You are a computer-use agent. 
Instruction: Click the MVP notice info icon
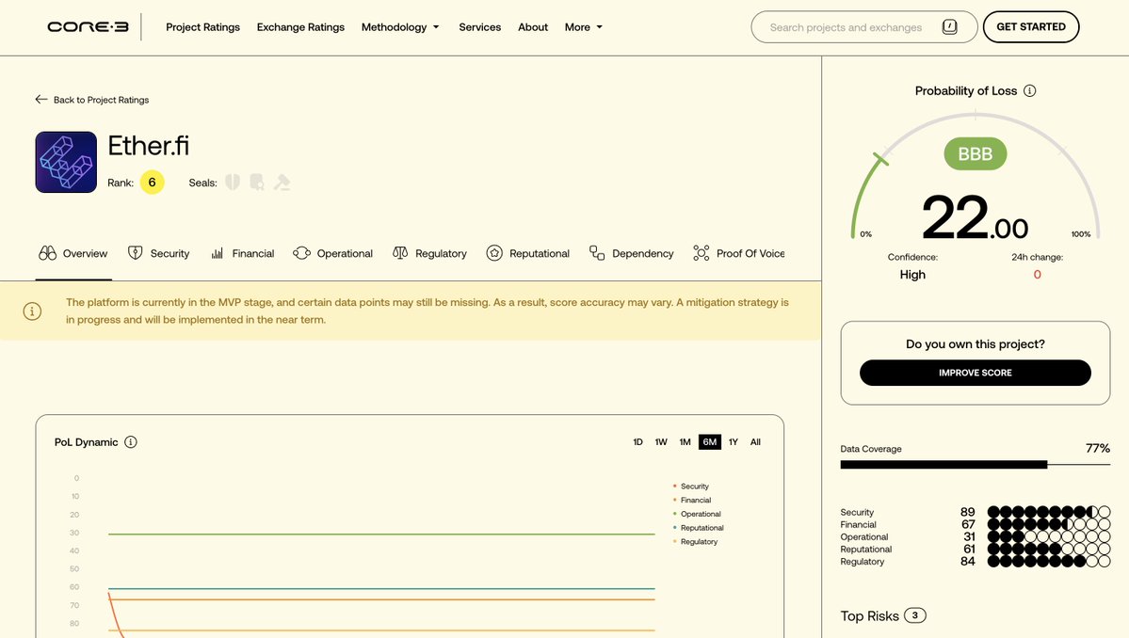pyautogui.click(x=32, y=311)
